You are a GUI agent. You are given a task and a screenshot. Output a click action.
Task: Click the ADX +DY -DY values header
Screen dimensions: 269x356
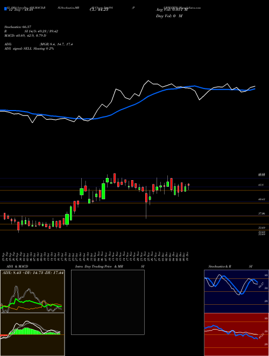click(33, 272)
